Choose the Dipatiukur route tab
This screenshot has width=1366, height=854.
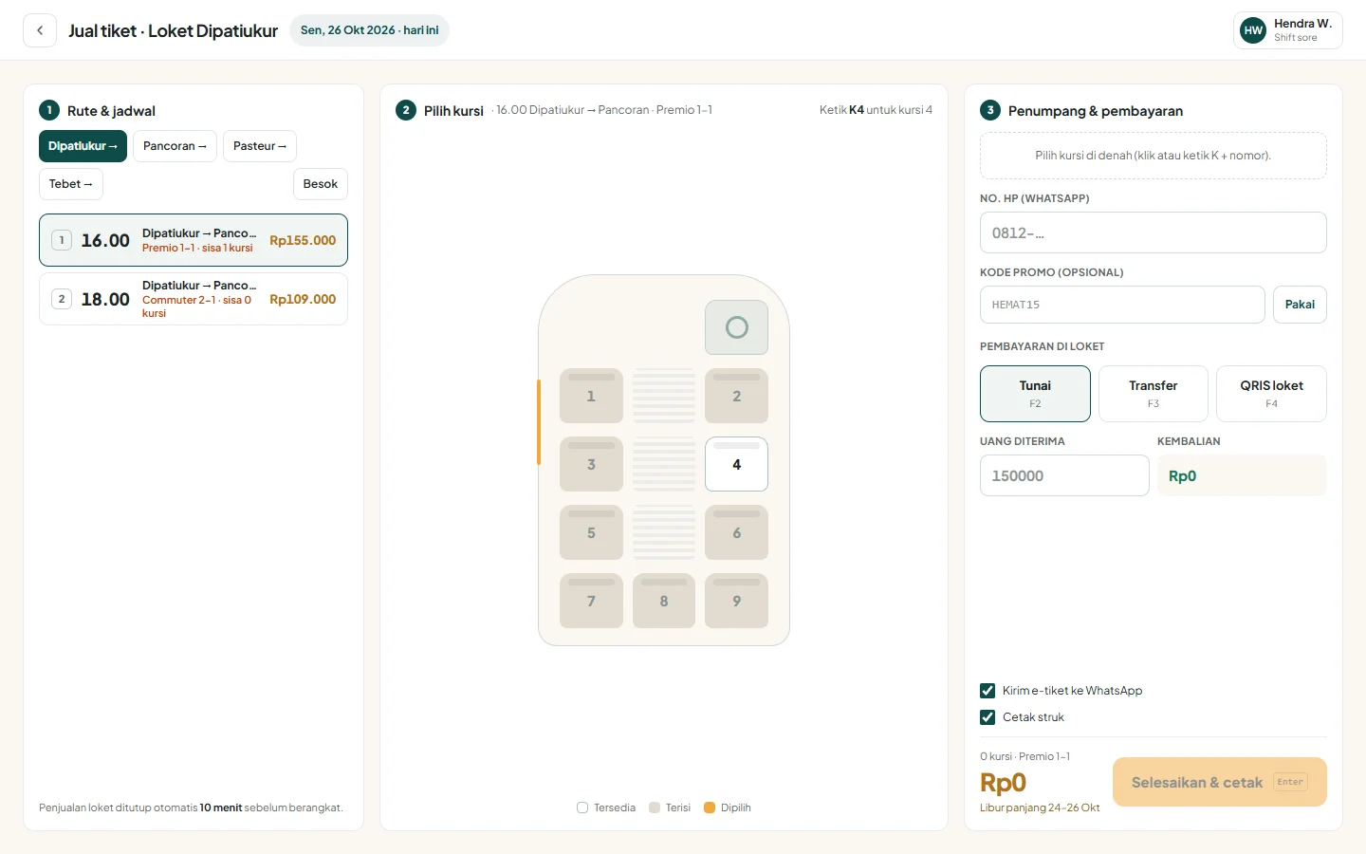[83, 146]
